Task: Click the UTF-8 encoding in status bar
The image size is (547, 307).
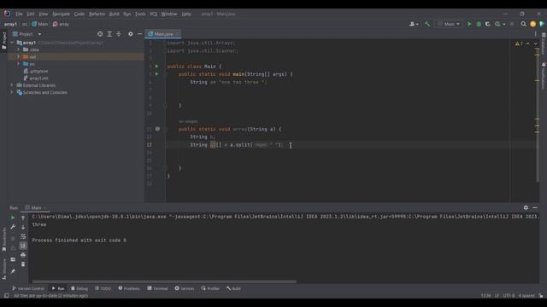Action: point(509,296)
